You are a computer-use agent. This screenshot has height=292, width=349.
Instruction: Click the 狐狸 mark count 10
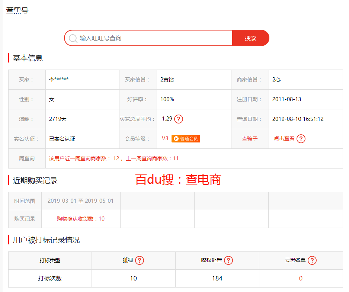(x=133, y=278)
